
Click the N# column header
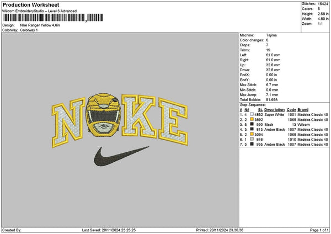click(247, 110)
